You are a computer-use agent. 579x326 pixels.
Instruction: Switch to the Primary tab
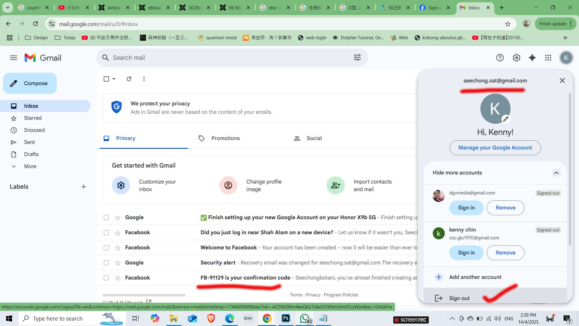click(144, 138)
